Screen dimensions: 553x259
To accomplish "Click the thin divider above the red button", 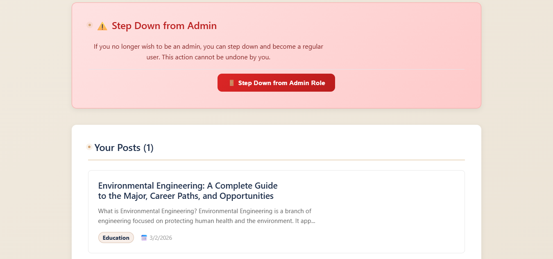I will 393,70.
